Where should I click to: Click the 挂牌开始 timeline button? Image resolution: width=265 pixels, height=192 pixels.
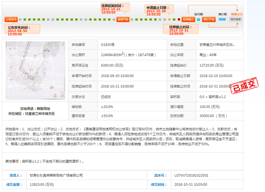[123, 19]
